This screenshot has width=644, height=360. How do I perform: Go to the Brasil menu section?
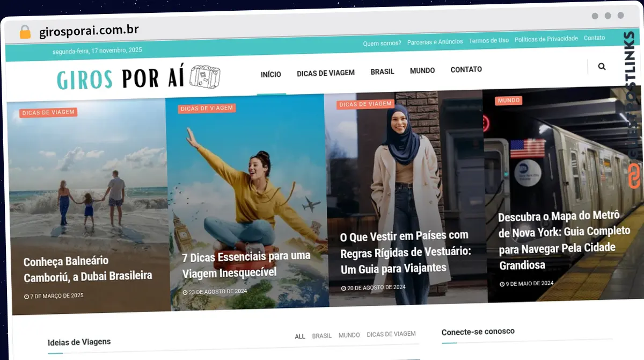tap(382, 71)
